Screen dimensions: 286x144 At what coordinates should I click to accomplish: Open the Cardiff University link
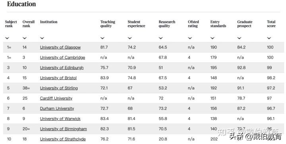point(56,98)
